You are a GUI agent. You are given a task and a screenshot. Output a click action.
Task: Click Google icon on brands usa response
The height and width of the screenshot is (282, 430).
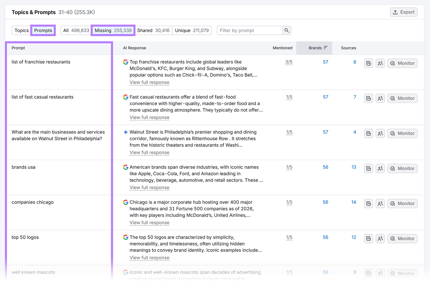click(126, 167)
